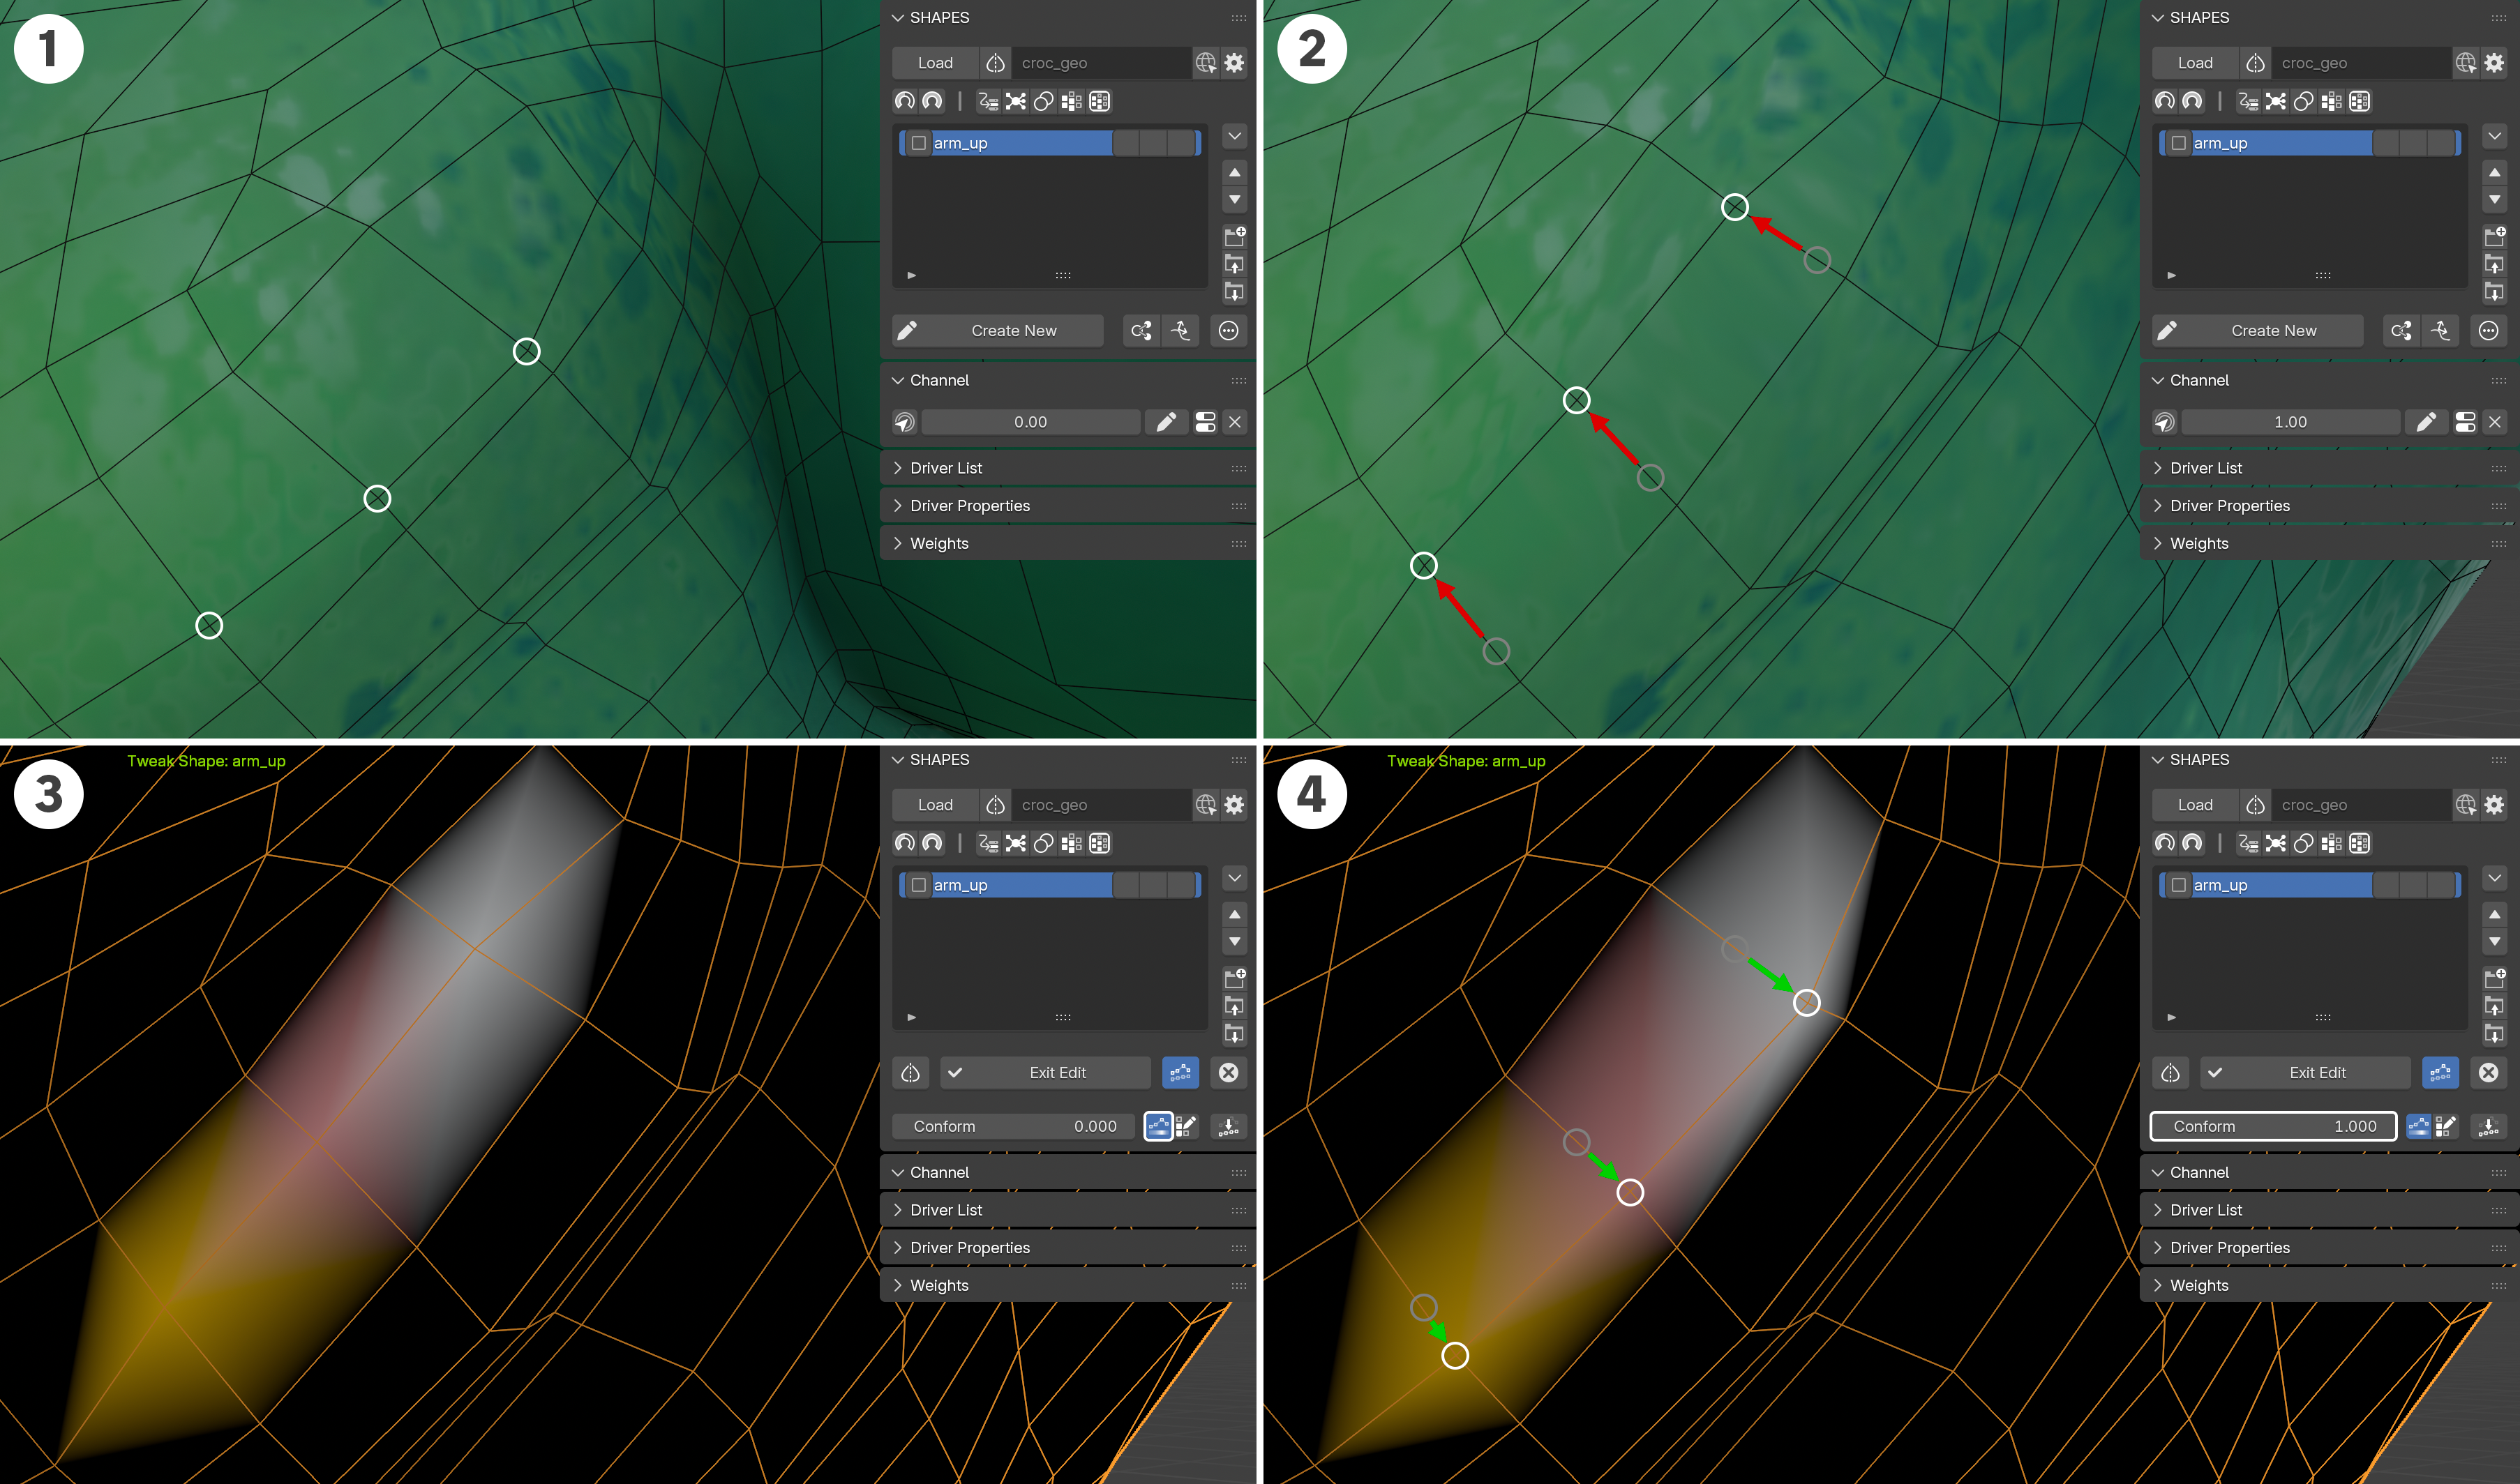
Task: Click the target-arrow icon left of the 0.00 value
Action: tap(904, 422)
